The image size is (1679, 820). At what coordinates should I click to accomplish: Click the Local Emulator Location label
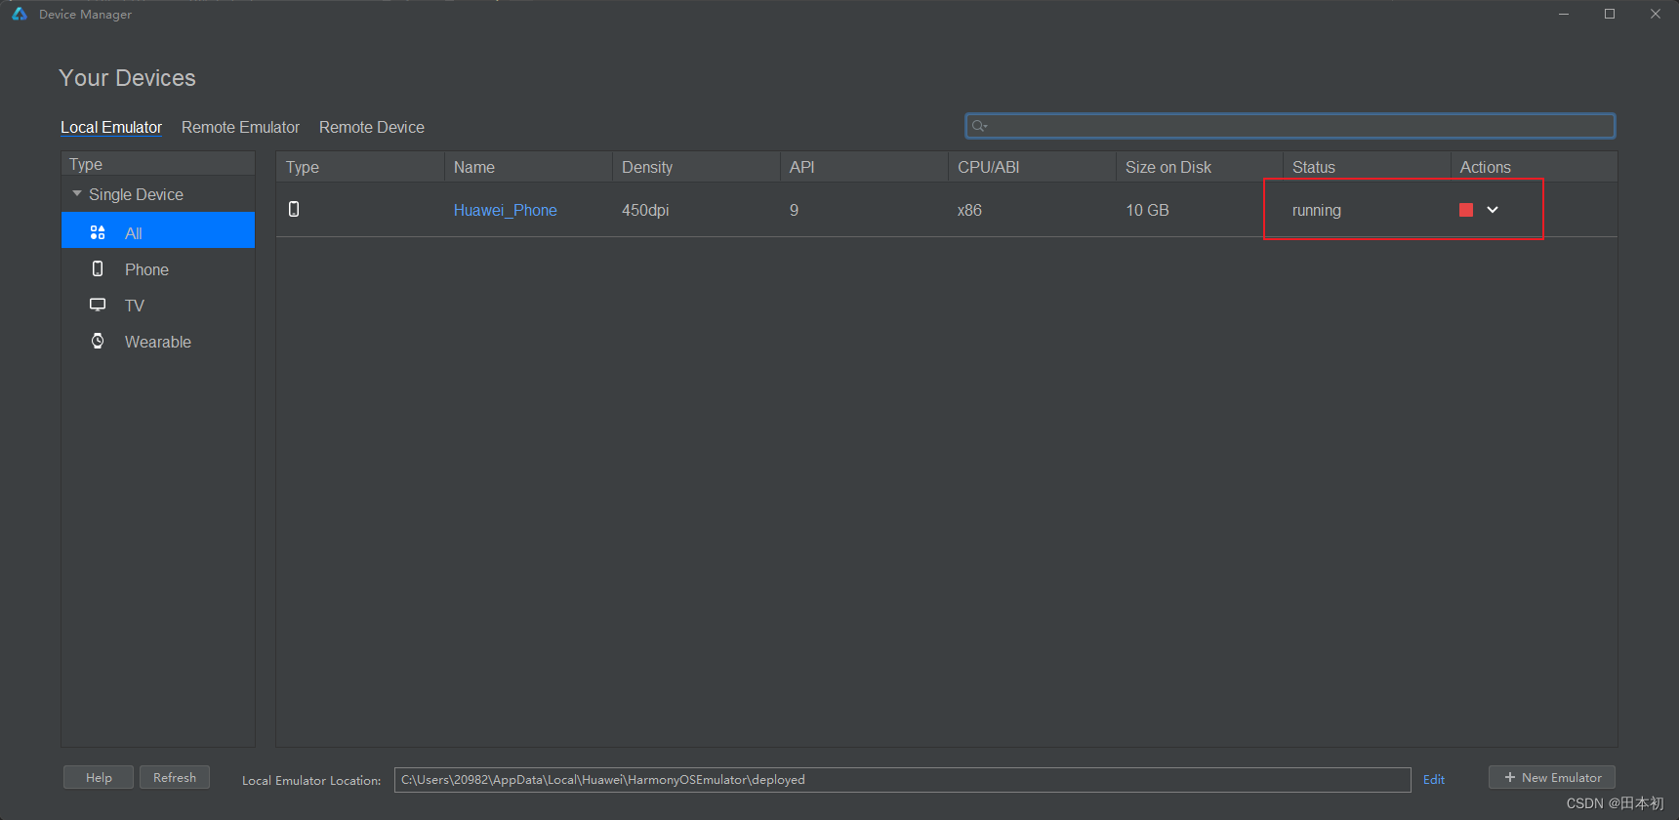311,780
